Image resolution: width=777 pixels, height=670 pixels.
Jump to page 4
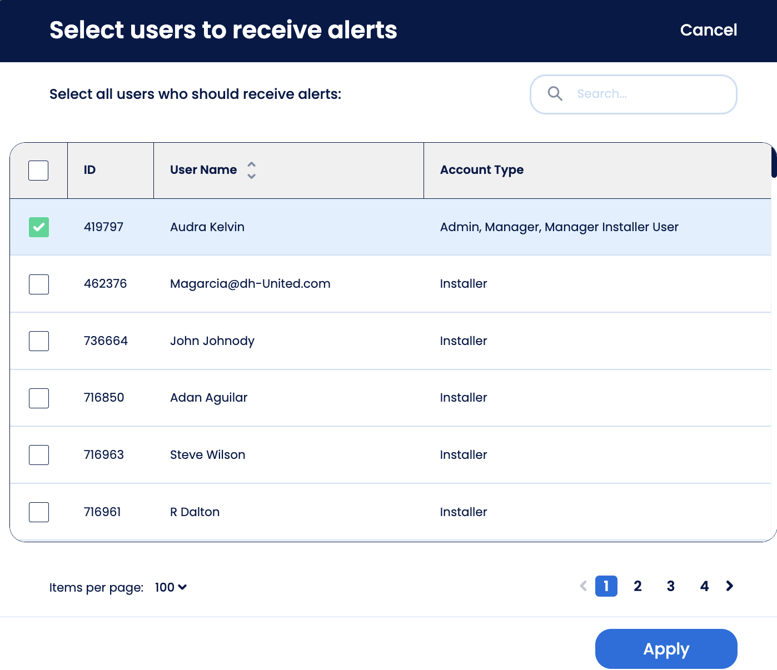tap(704, 586)
